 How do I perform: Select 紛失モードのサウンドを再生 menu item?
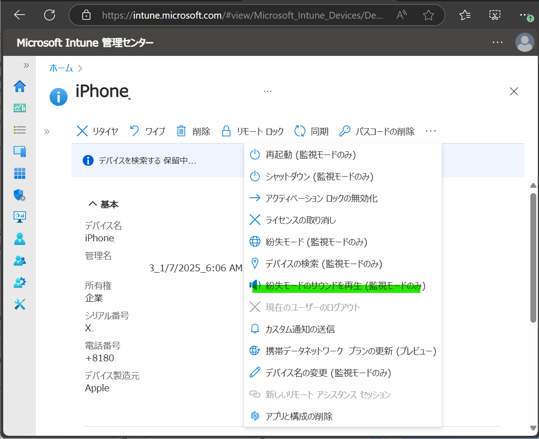[x=343, y=286]
